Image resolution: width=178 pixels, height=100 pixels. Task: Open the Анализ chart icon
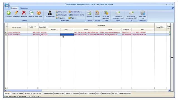click(x=97, y=13)
